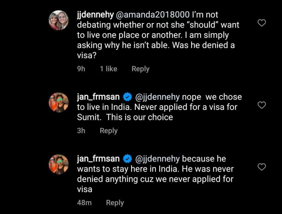Viewport: 282px width, 214px height.
Task: Reply to jjdennehy's comment
Action: pyautogui.click(x=140, y=69)
